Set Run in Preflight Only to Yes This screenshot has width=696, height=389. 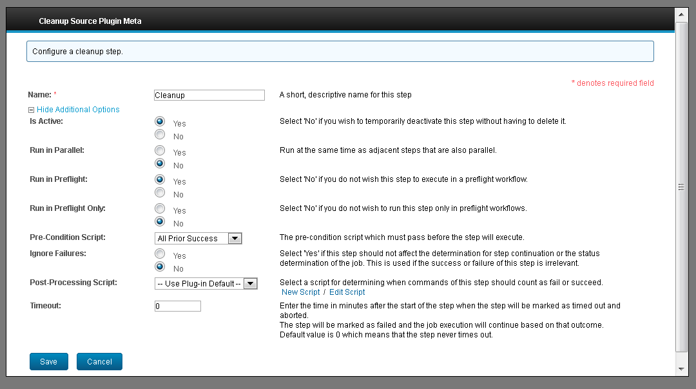(160, 208)
